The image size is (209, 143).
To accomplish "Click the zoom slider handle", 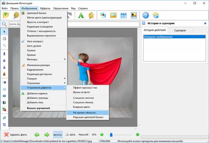I will click(x=111, y=135).
